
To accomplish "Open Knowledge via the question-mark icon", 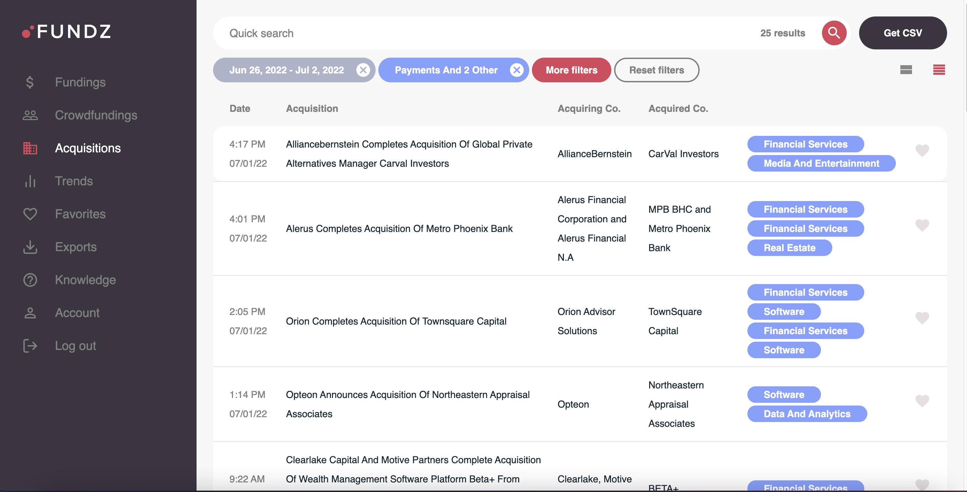I will 30,280.
